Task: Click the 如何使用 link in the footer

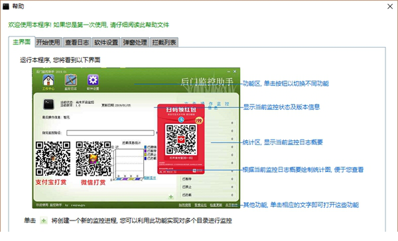Action: [185, 205]
